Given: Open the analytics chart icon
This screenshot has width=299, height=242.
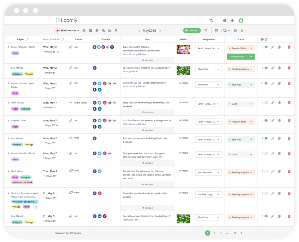Looking at the screenshot, I should [110, 31].
